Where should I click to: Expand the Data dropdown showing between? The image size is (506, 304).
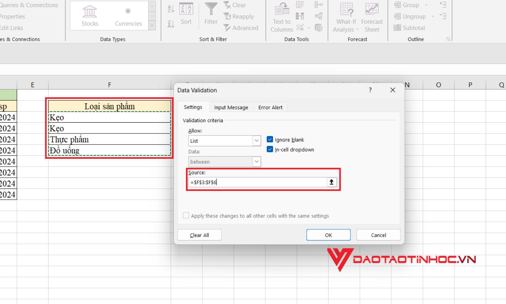pos(257,161)
